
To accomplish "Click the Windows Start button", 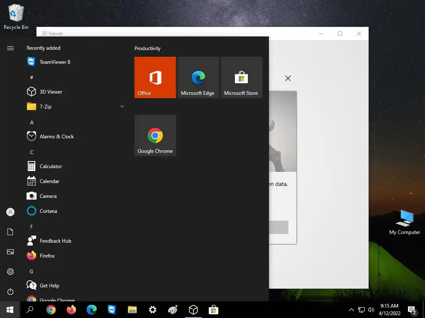I will point(10,310).
